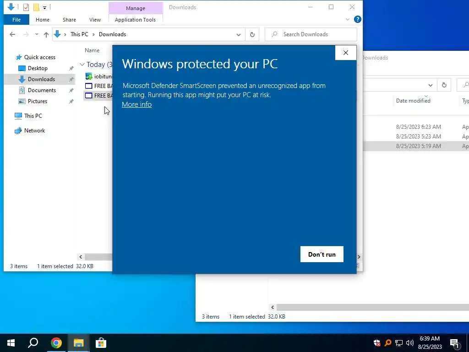The width and height of the screenshot is (469, 352).
Task: Expand address dropdown in back Explorer window
Action: click(x=430, y=85)
